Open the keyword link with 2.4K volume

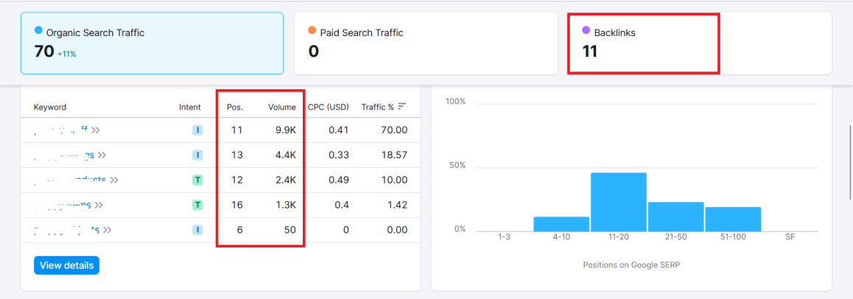coord(70,180)
